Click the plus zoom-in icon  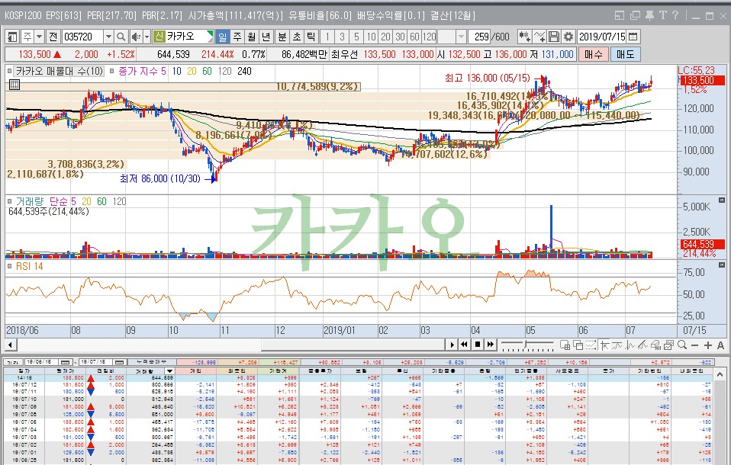click(x=708, y=345)
